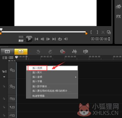122x118 pixels.
Task: Click the preview scrubber bar
Action: [x=44, y=32]
